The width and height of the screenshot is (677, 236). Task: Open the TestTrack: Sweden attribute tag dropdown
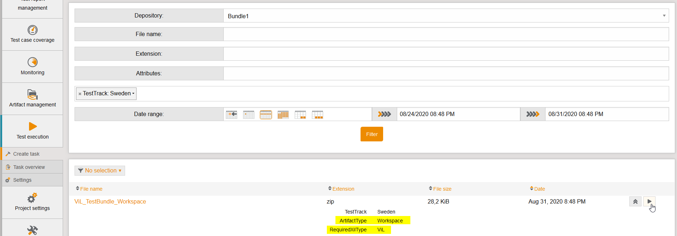click(x=133, y=94)
